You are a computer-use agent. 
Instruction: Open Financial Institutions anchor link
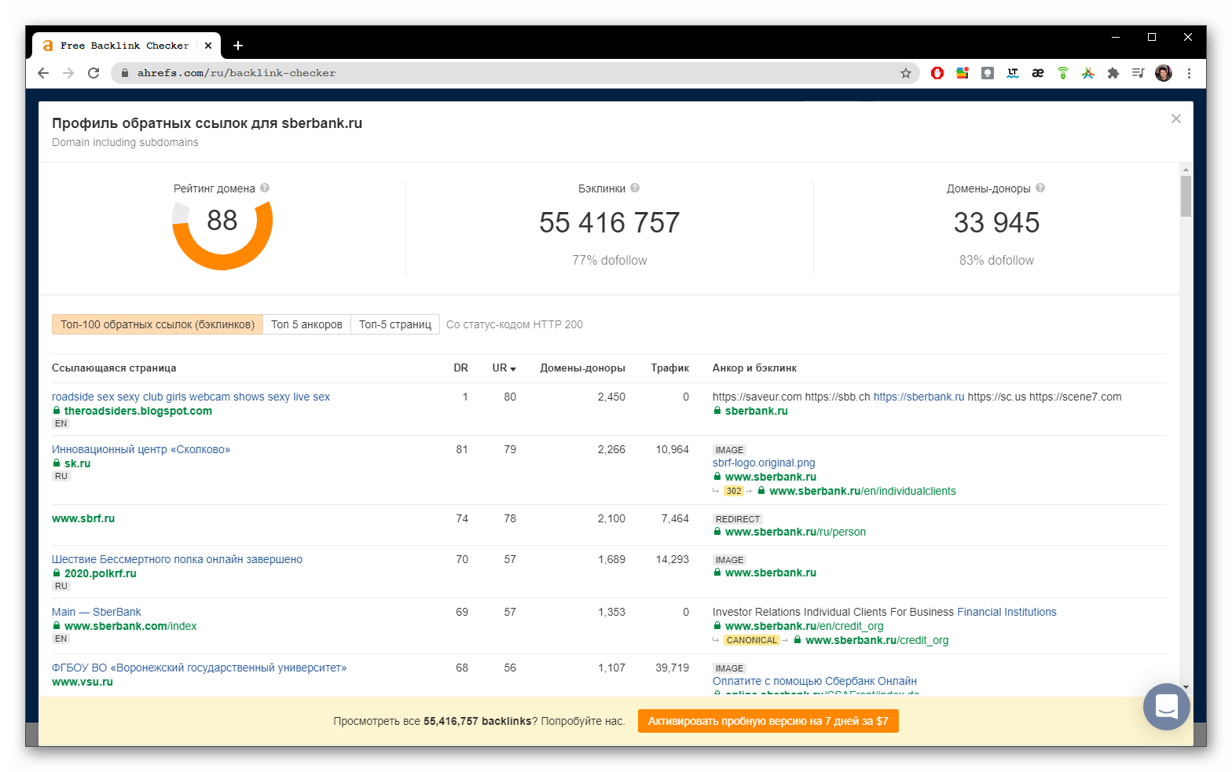pos(1006,612)
